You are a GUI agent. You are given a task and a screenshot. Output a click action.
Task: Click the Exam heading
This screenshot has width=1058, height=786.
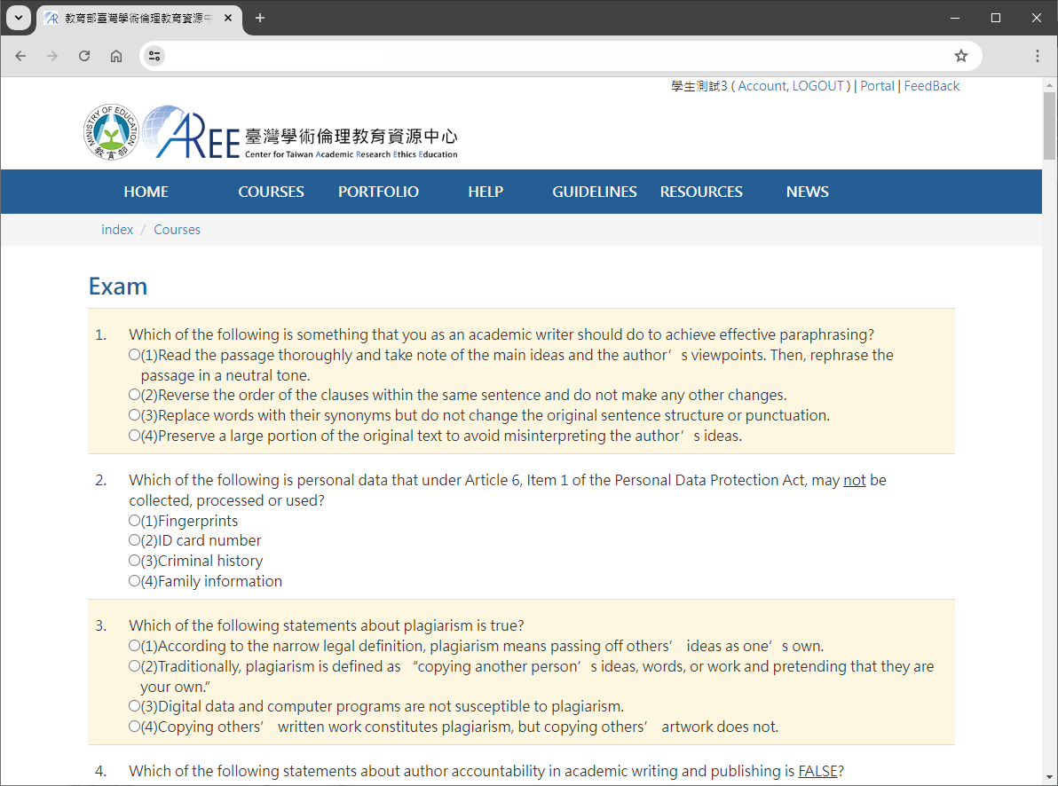pyautogui.click(x=118, y=286)
